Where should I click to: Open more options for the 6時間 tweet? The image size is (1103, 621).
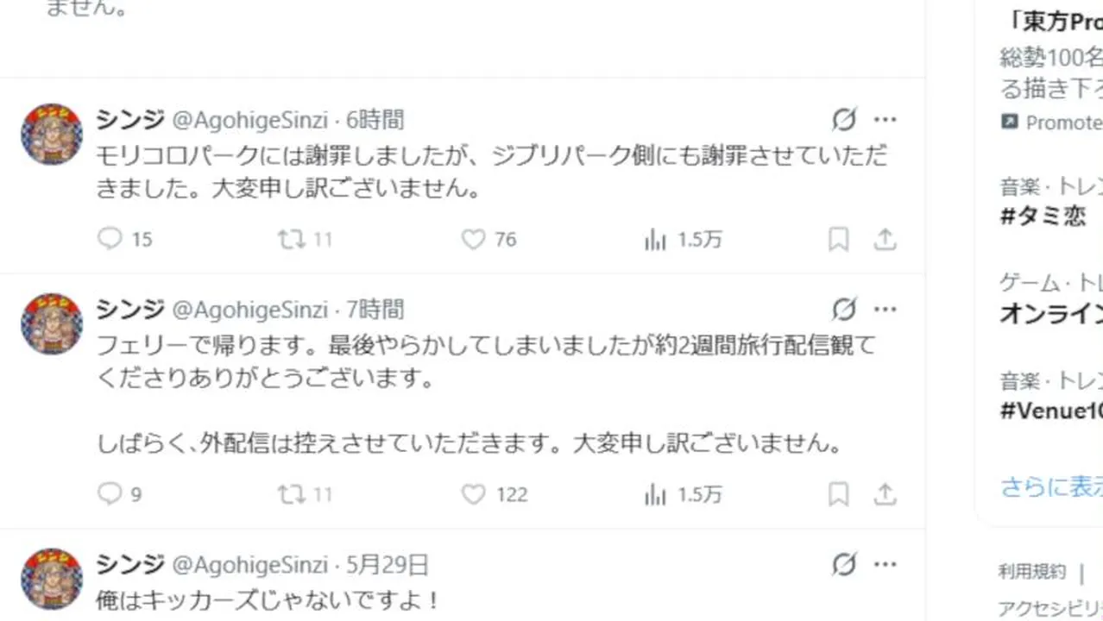click(x=886, y=120)
